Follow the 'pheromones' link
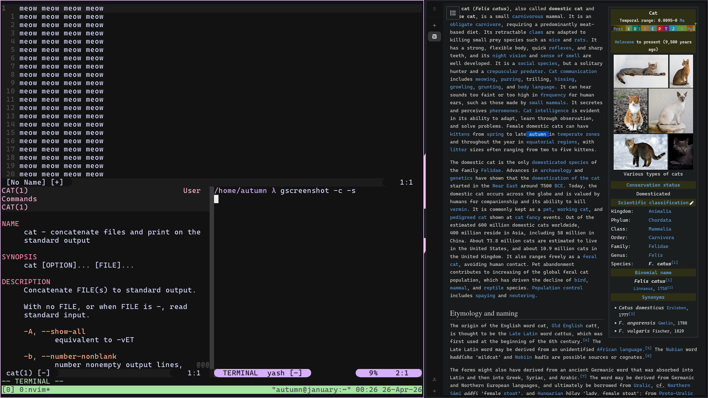This screenshot has width=708, height=398. pyautogui.click(x=503, y=111)
